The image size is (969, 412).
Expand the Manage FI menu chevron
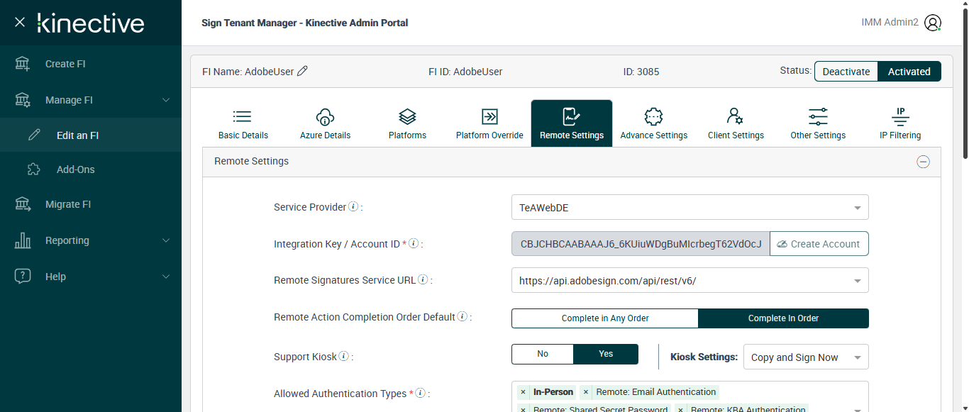[x=166, y=100]
